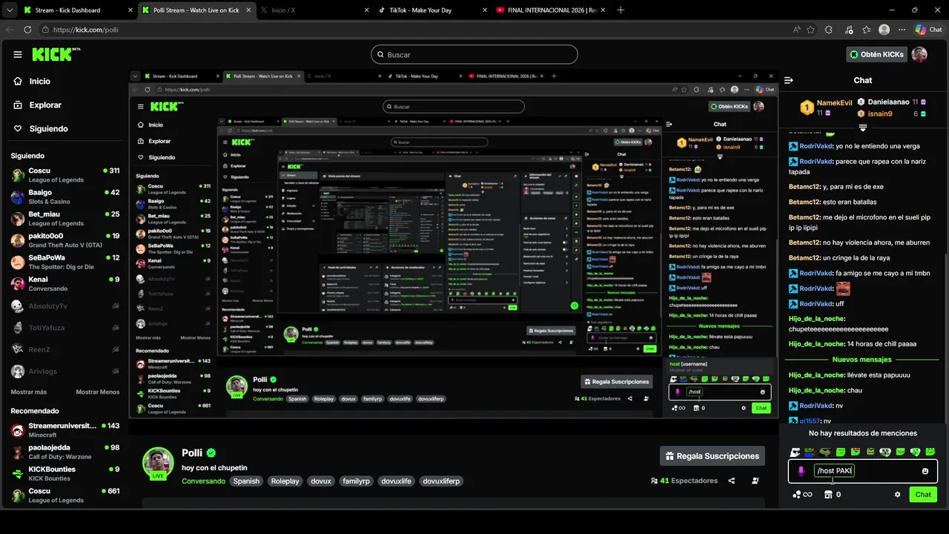Expand the gift leaderboard chevron under NamekEvil
This screenshot has height=534, width=949.
(x=862, y=128)
